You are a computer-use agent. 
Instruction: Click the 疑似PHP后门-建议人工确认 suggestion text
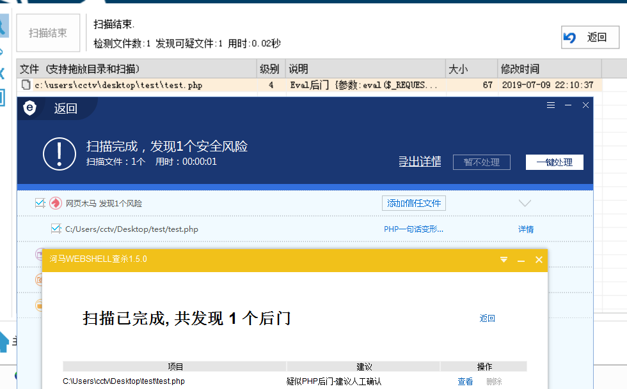point(334,382)
